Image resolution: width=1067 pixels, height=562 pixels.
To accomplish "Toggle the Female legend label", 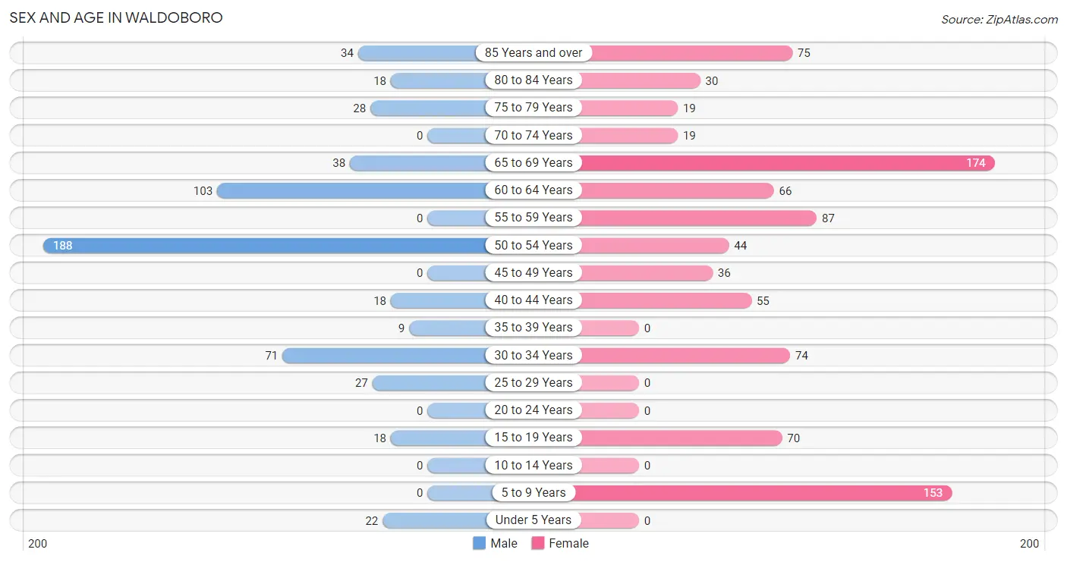I will tap(569, 543).
